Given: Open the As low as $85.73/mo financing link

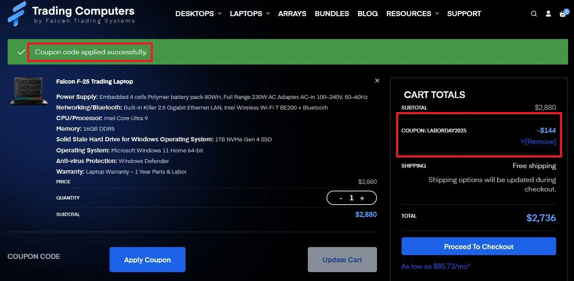Looking at the screenshot, I should point(436,267).
